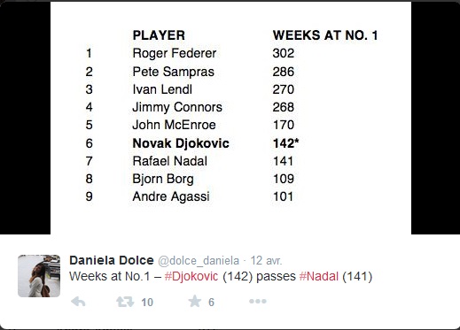Click the Roger Federer name in image

pos(175,53)
